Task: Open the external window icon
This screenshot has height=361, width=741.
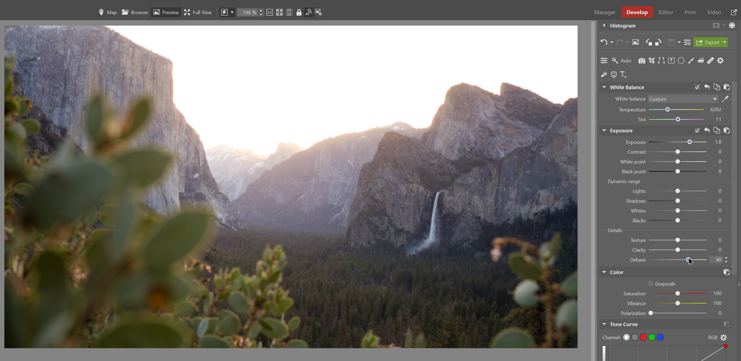Action: click(734, 12)
